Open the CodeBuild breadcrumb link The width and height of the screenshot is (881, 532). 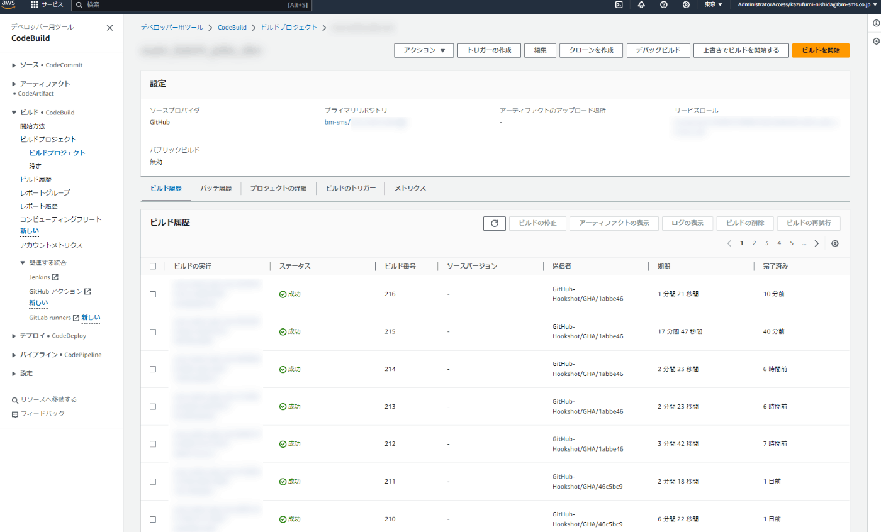tap(232, 28)
